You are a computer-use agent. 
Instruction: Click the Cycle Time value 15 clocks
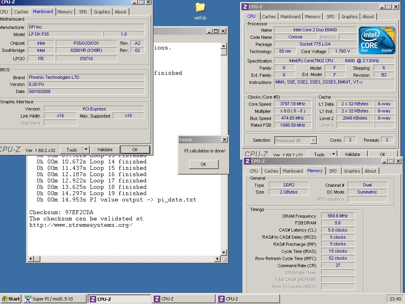(338, 251)
